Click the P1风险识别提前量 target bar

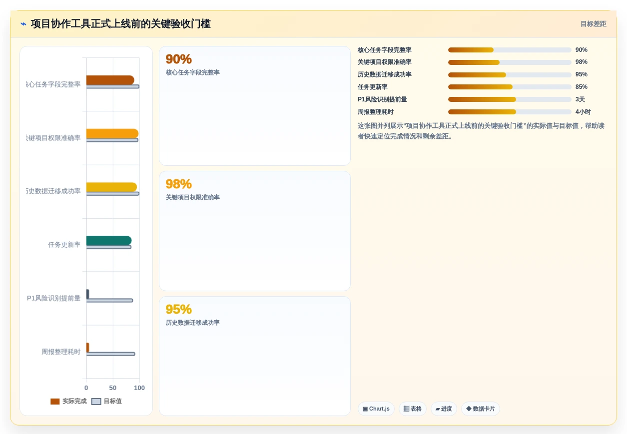point(109,300)
